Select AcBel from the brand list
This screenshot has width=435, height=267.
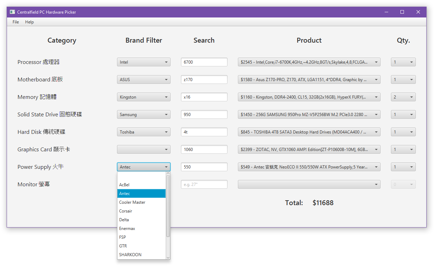[x=142, y=185]
